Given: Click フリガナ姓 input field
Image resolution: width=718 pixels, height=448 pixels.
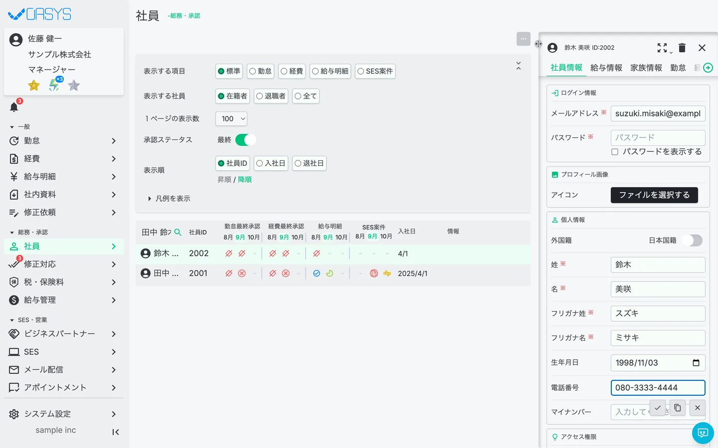Looking at the screenshot, I should (658, 314).
